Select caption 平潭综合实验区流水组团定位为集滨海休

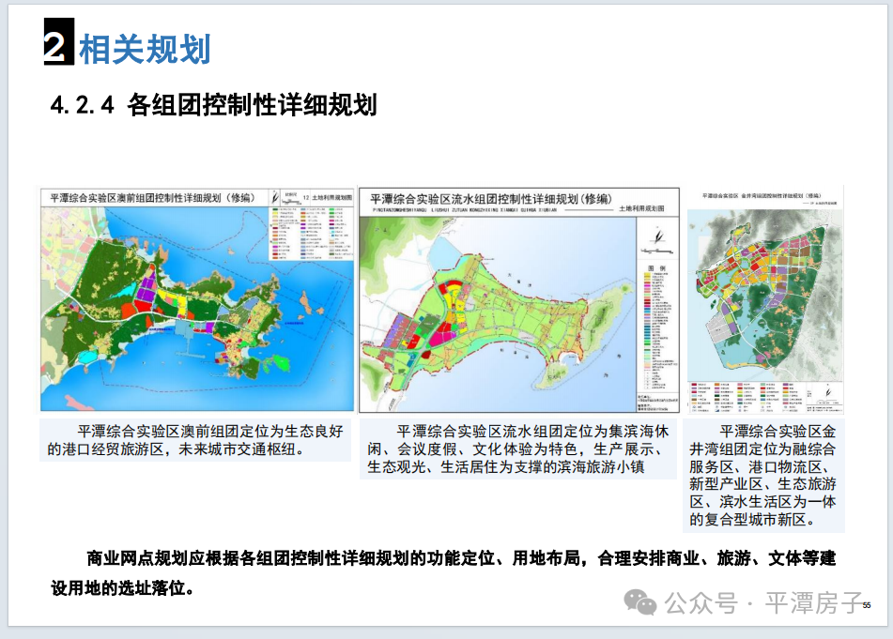pos(531,432)
